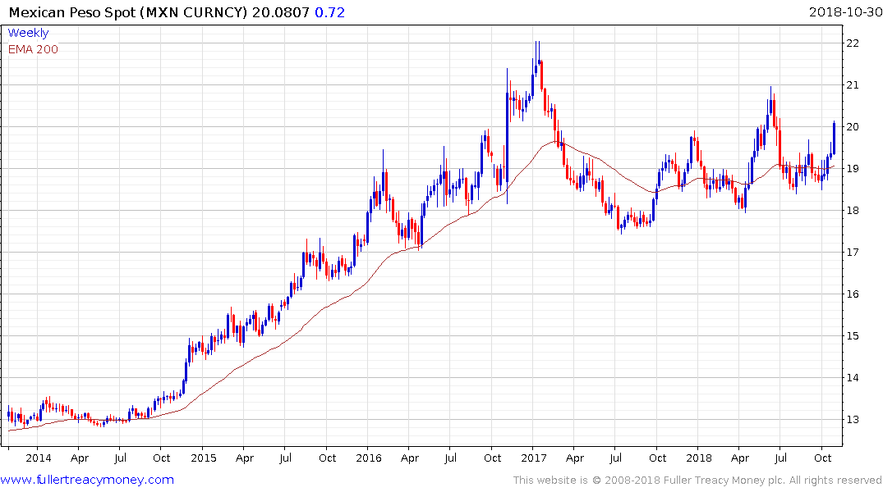
Task: Click the y-axis label 14
Action: [x=853, y=378]
